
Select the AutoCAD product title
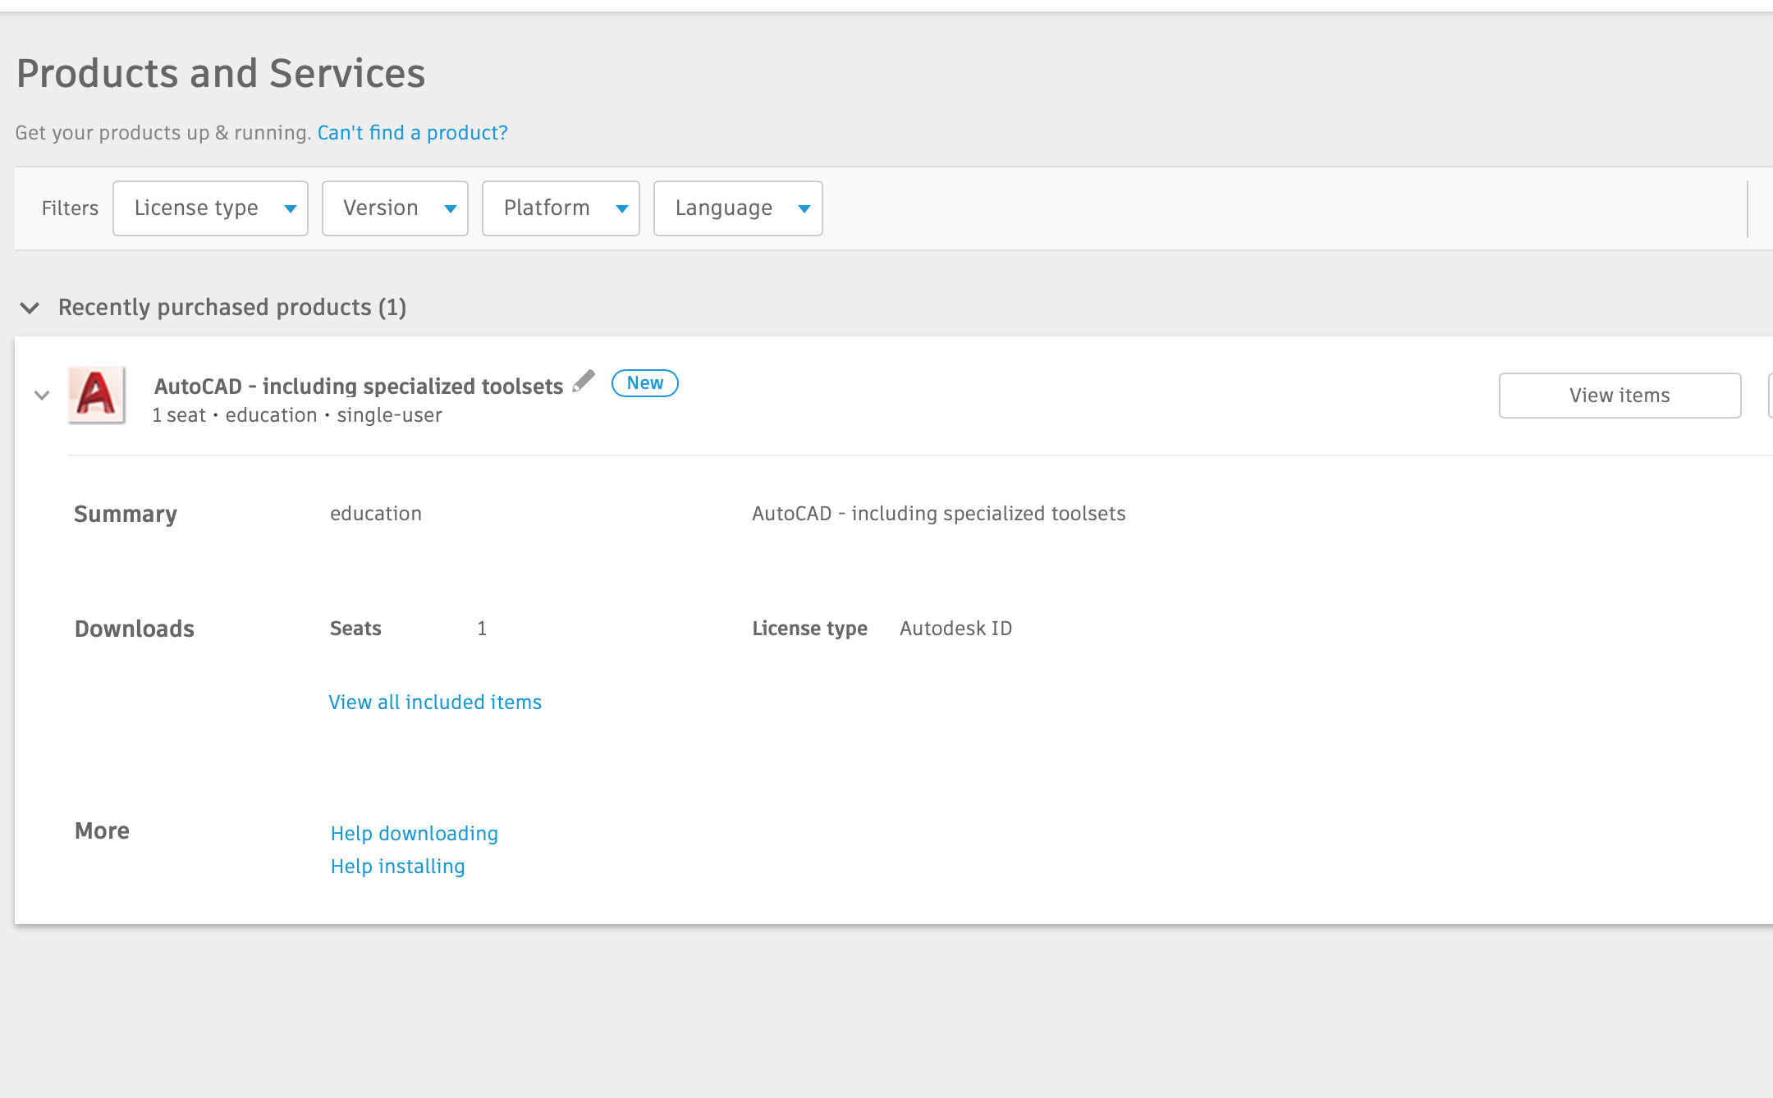(357, 385)
